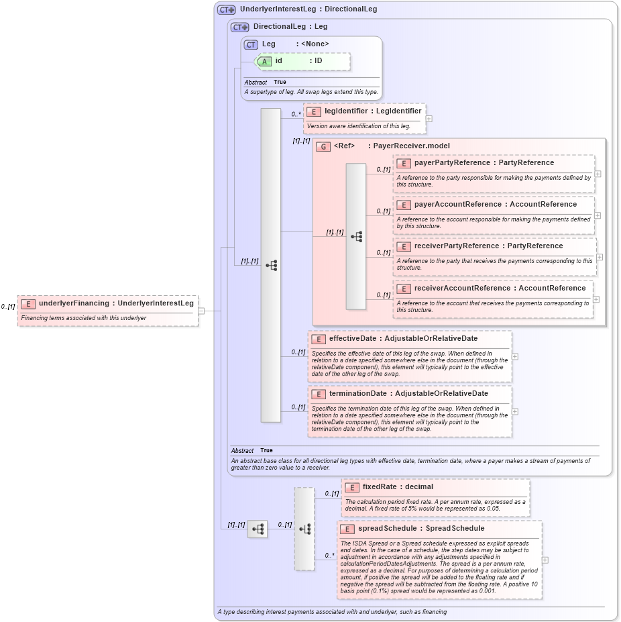Image resolution: width=621 pixels, height=622 pixels.
Task: Click the spreadSchedule ISDA Spread description
Action: click(x=439, y=567)
